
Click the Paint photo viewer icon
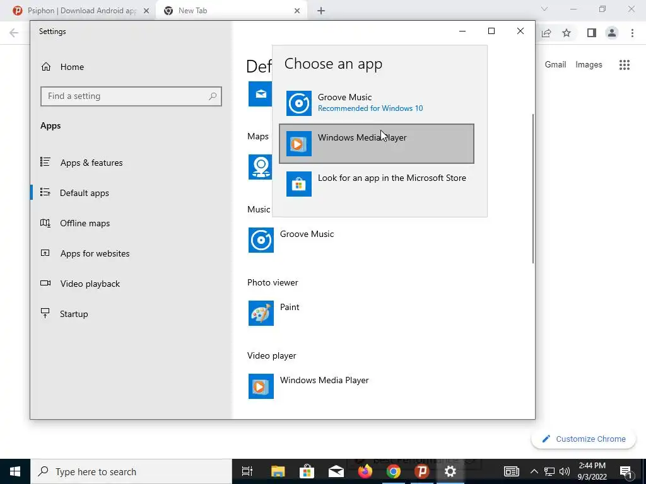(261, 313)
